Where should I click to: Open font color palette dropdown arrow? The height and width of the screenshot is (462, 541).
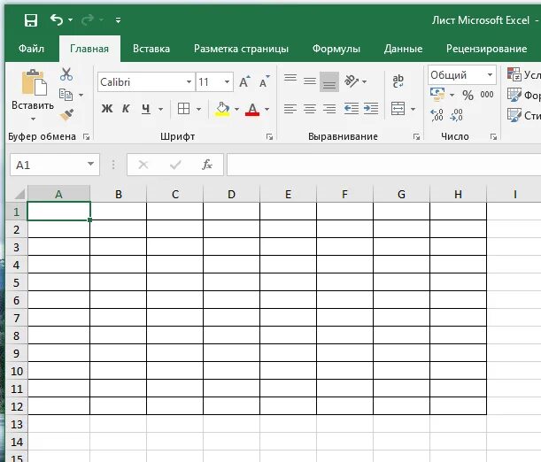click(x=267, y=109)
